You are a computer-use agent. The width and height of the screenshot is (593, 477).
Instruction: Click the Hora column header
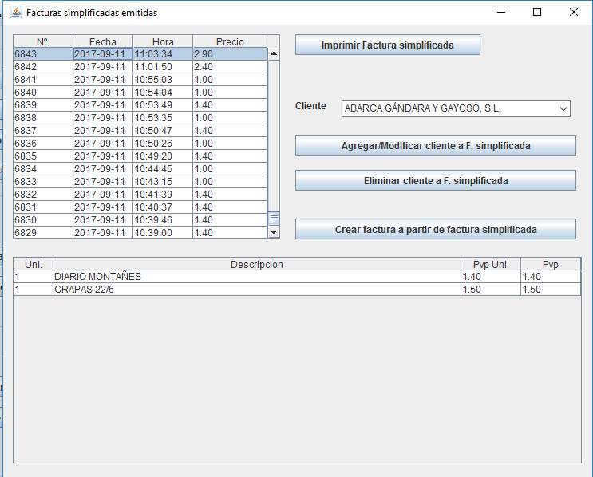[163, 41]
